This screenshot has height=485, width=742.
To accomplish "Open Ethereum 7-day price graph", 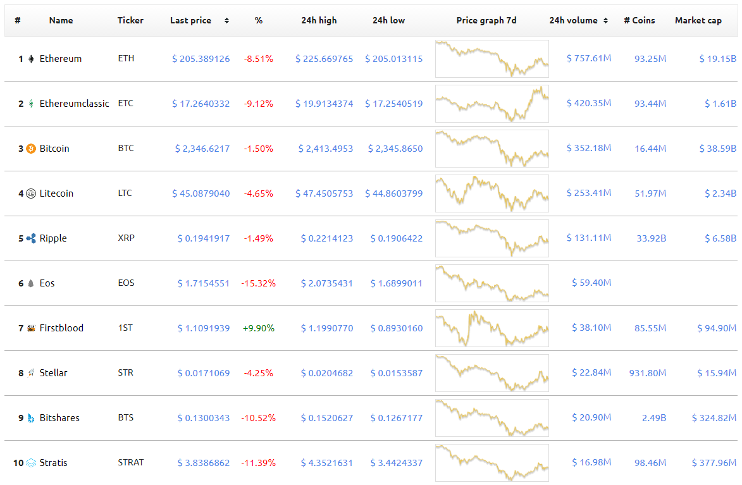I will [x=492, y=59].
